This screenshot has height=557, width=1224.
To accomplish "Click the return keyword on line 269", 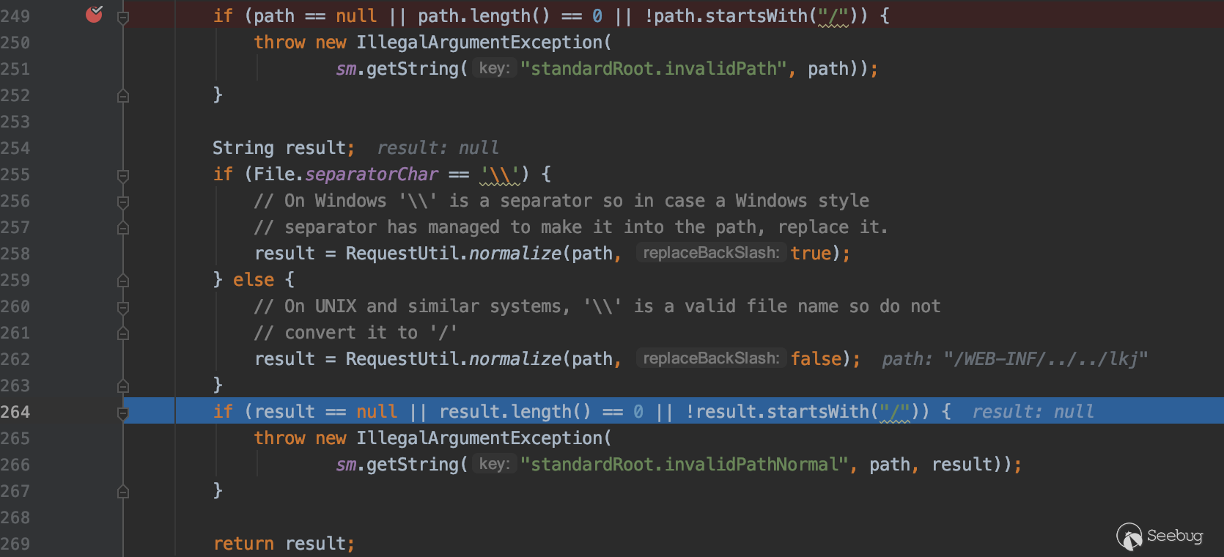I will pos(244,544).
